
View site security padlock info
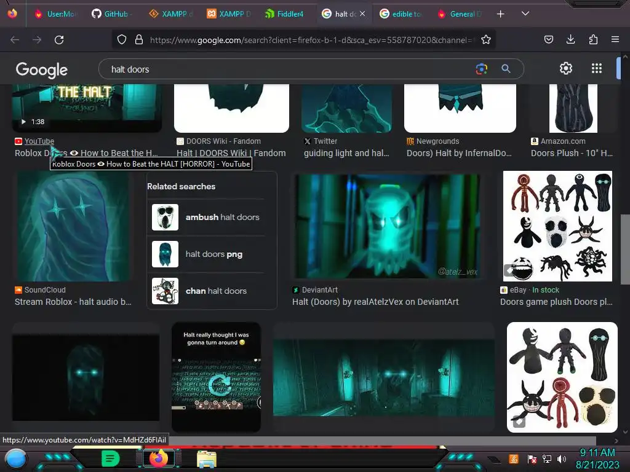pos(139,39)
